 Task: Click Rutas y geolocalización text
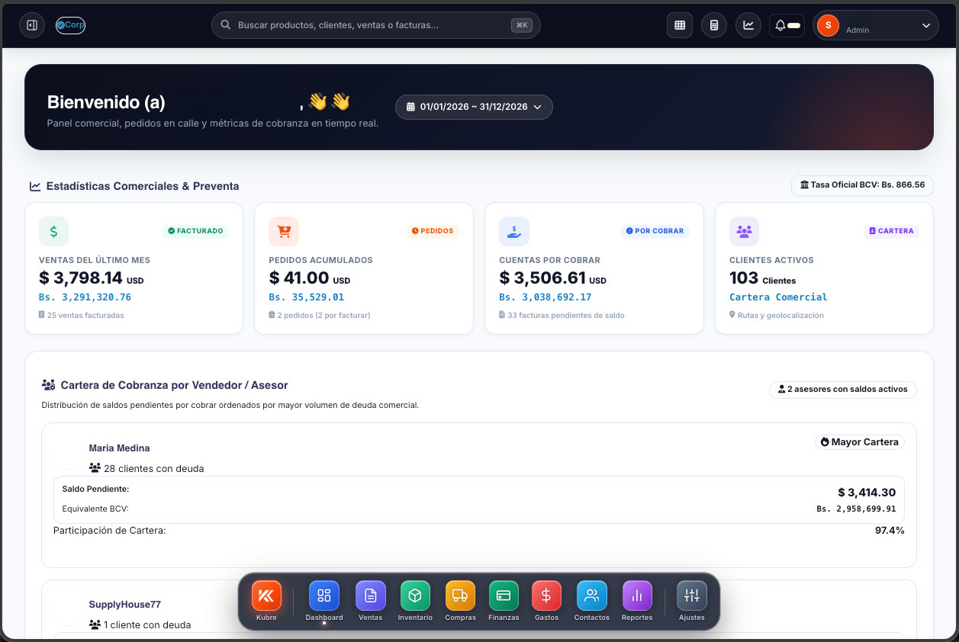click(780, 315)
